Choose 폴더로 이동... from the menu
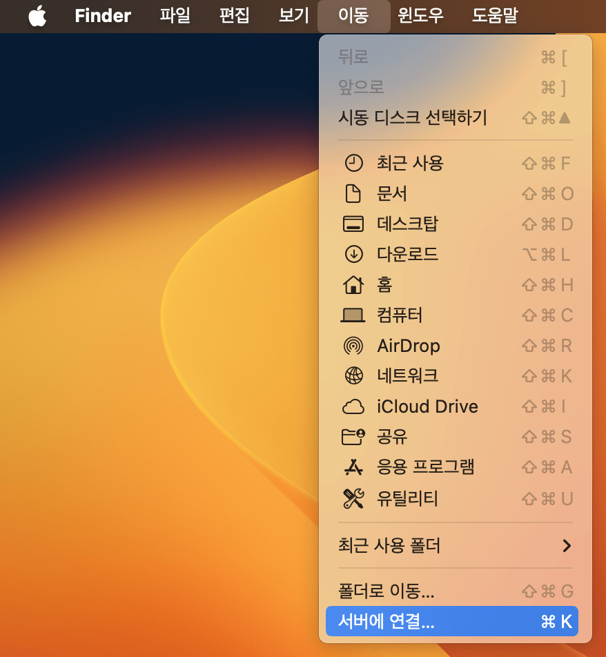606x657 pixels. (x=387, y=591)
